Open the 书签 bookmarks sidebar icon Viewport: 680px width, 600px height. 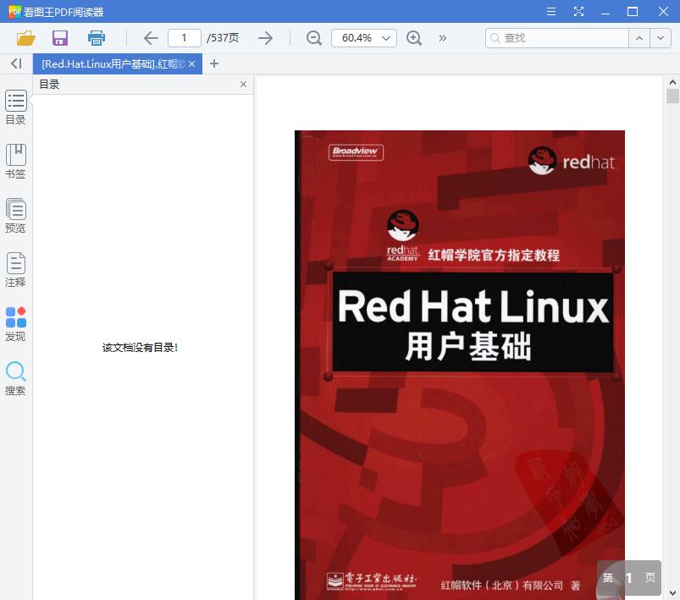click(x=15, y=162)
